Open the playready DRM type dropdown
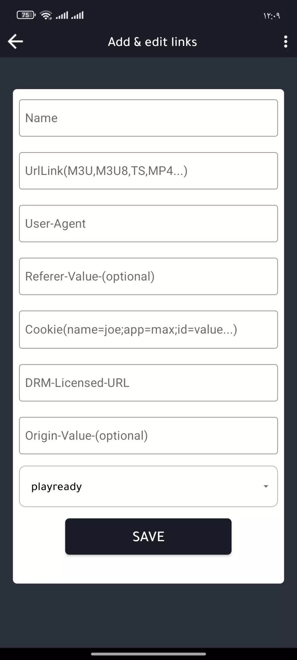The image size is (297, 660). click(x=148, y=486)
